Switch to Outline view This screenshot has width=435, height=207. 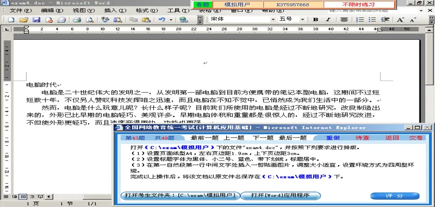click(32, 197)
